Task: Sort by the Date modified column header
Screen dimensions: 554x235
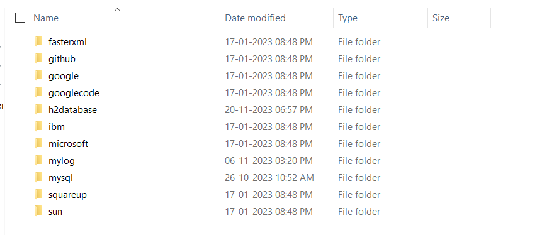Action: (255, 18)
